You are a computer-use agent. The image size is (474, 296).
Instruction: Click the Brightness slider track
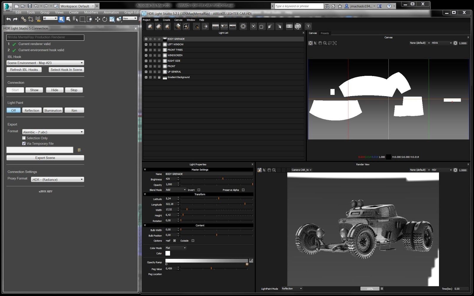[217, 179]
